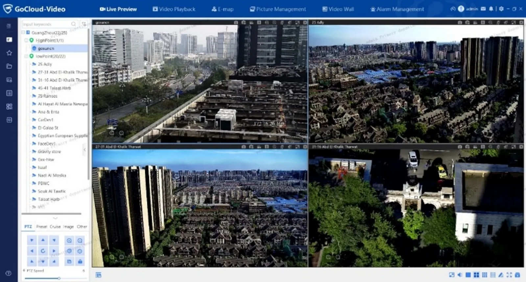The width and height of the screenshot is (526, 282).
Task: Toggle audio speaker in bottom toolbar
Action: point(460,275)
